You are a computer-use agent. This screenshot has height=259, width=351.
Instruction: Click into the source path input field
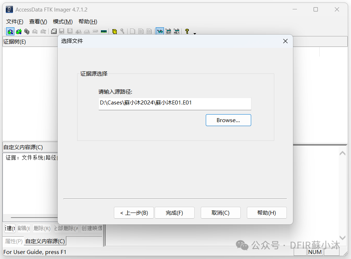pos(175,104)
